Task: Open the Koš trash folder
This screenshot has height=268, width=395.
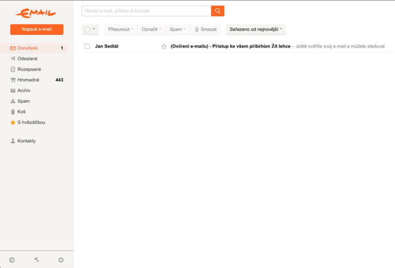Action: point(21,112)
